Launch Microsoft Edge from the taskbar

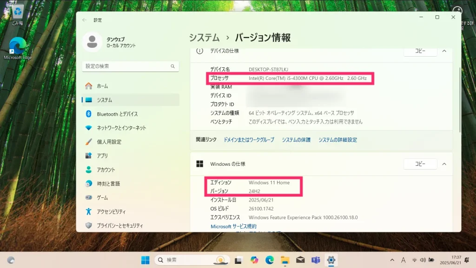click(x=270, y=260)
